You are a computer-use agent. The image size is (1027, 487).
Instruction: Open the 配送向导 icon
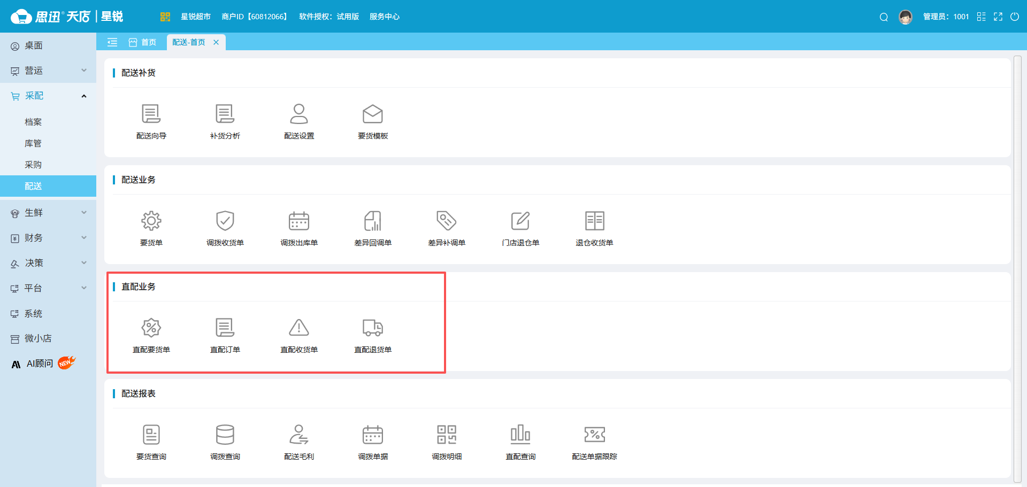click(x=151, y=114)
